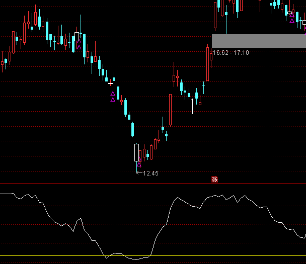Click the 12.45 lowest price label
The image size is (306, 264).
pyautogui.click(x=150, y=173)
